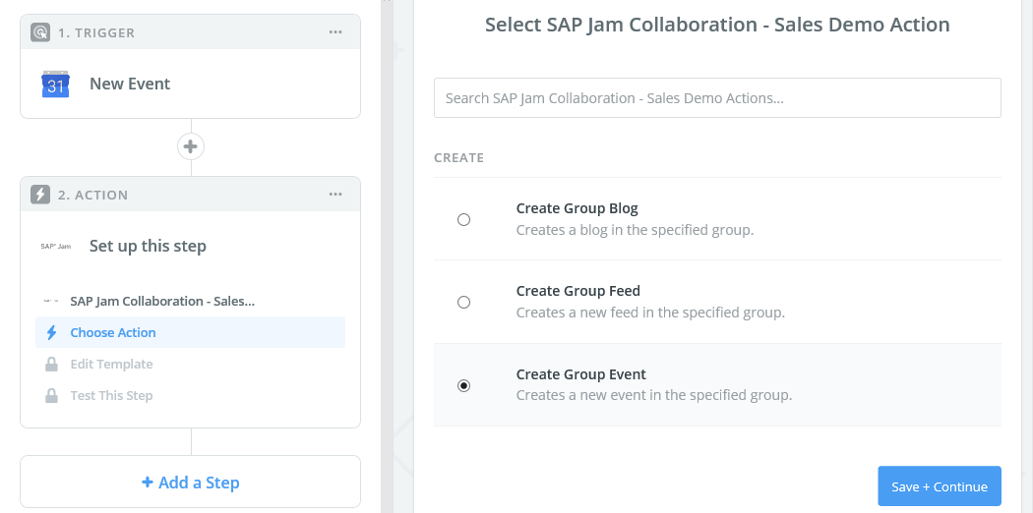Open the three-dot menu of the Trigger step
The height and width of the screenshot is (513, 1033).
click(x=335, y=32)
